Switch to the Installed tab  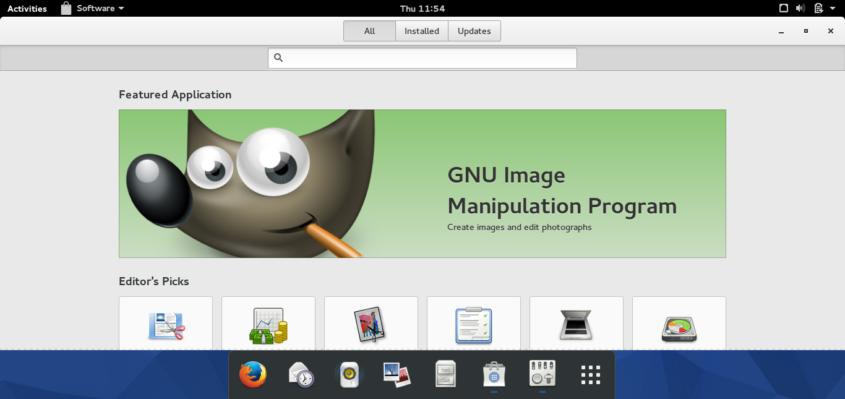coord(422,31)
